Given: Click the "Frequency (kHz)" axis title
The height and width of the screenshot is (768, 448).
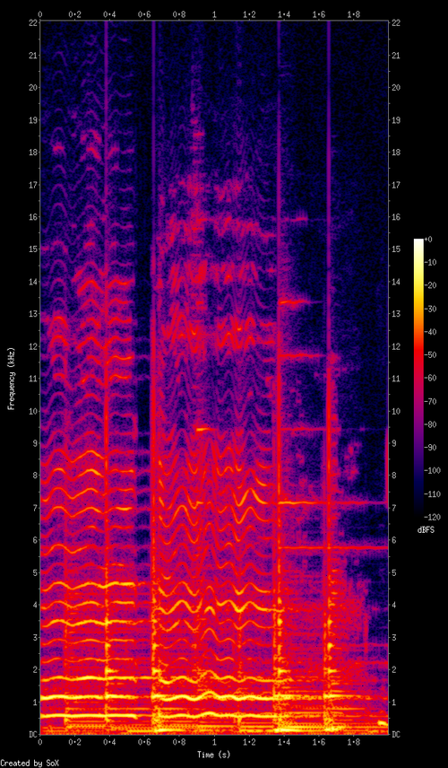Looking at the screenshot, I should coord(10,379).
